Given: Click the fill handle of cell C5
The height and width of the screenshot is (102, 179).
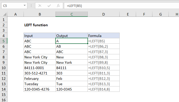Looking at the screenshot, I should tap(87, 44).
